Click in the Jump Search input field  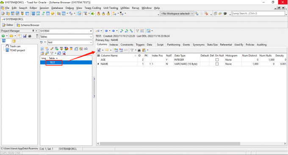pyautogui.click(x=258, y=14)
